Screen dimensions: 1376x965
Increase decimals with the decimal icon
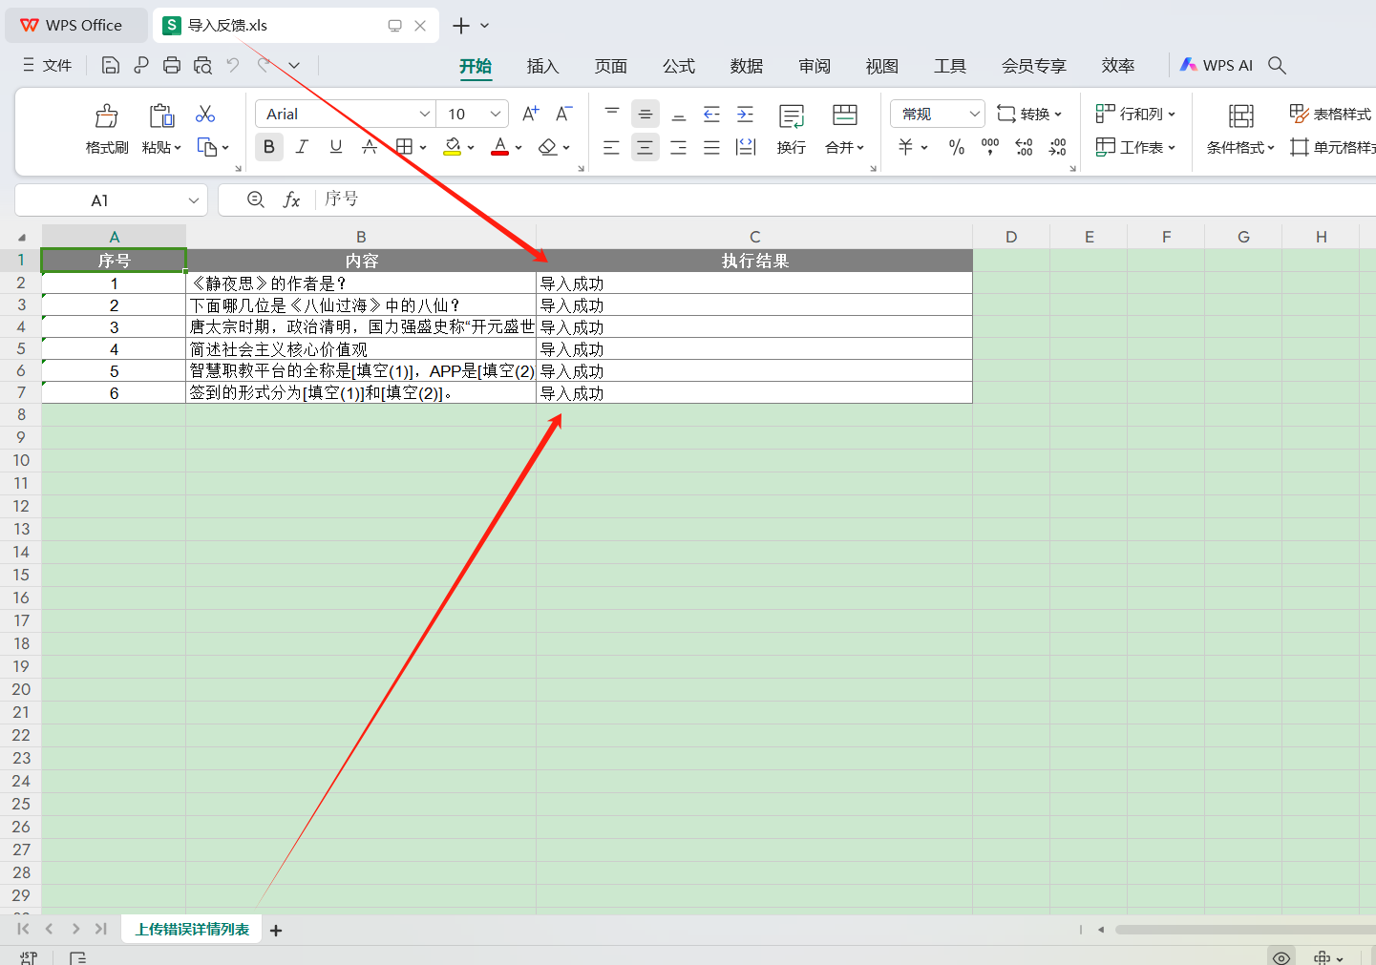point(1024,147)
